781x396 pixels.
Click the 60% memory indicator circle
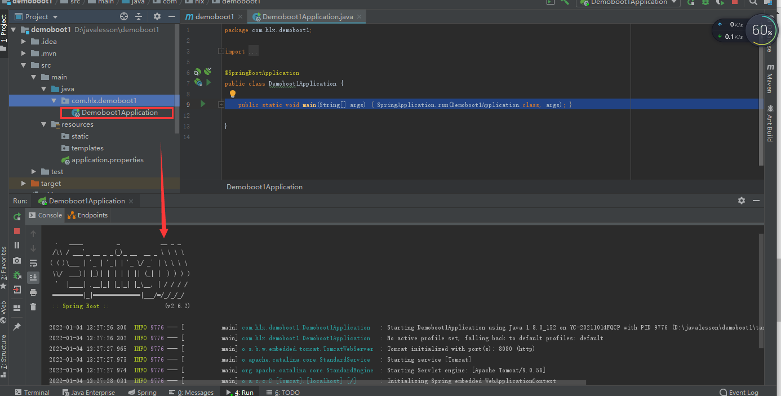[761, 30]
